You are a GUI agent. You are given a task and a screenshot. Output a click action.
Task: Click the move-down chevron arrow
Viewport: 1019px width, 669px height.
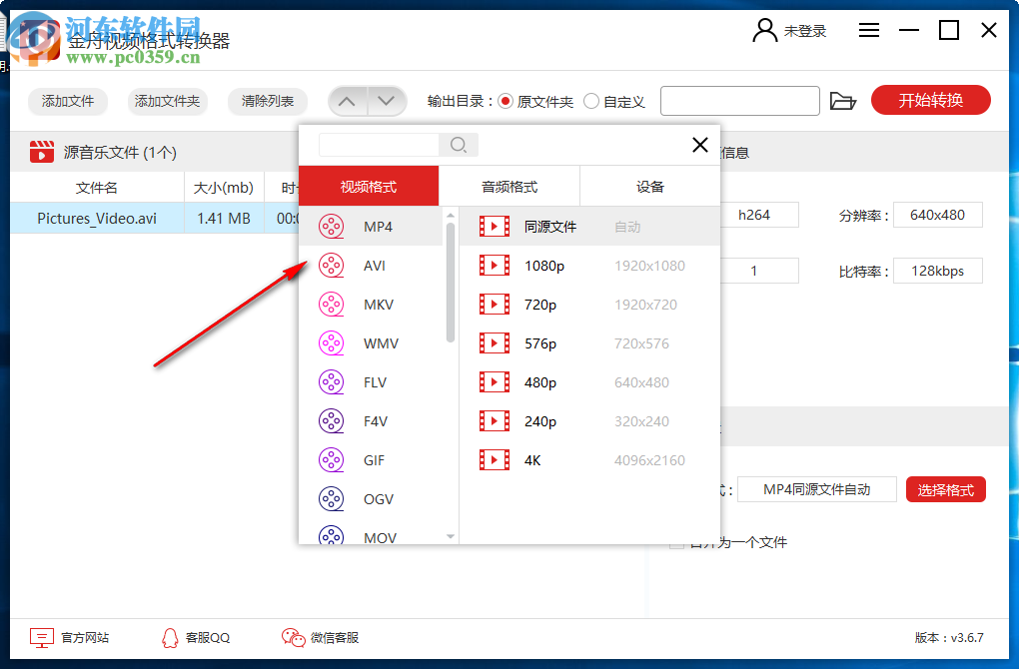pos(386,100)
